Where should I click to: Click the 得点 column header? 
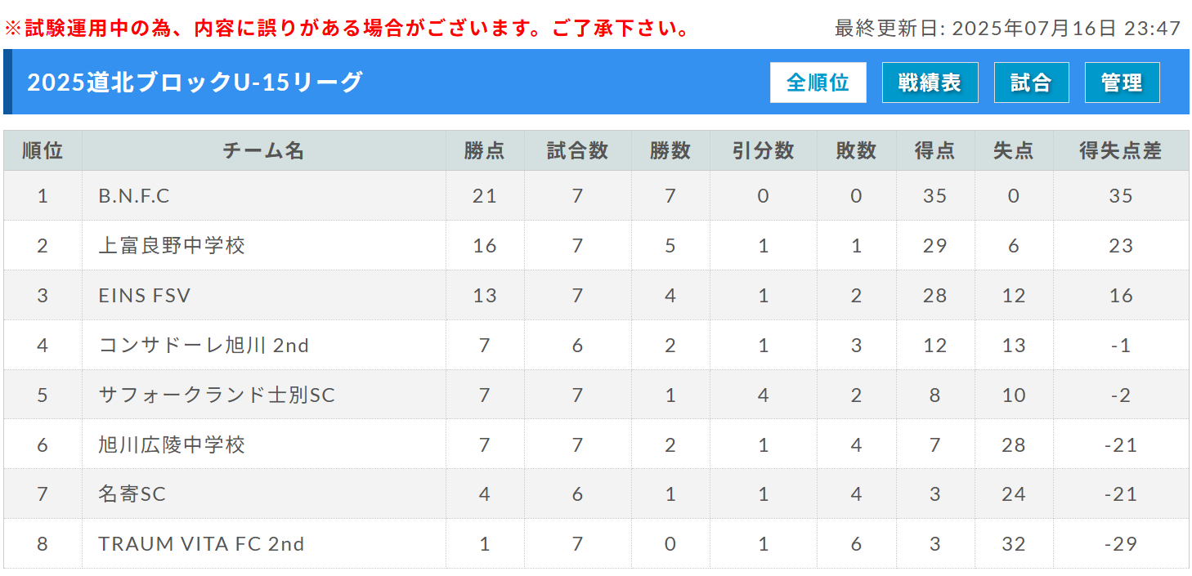click(934, 150)
